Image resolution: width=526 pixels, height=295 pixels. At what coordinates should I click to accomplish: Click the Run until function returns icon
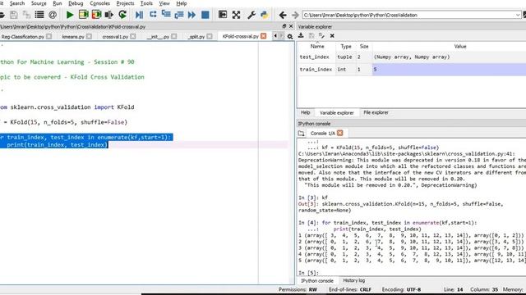point(179,15)
